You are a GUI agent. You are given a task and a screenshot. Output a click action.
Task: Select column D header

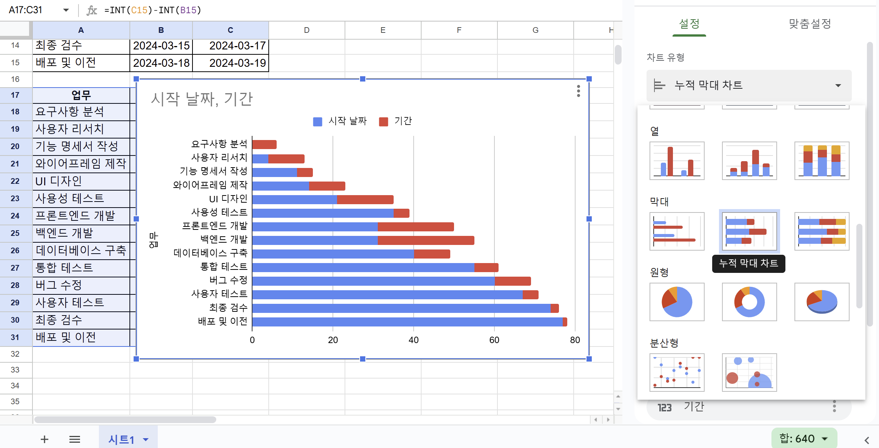point(307,30)
